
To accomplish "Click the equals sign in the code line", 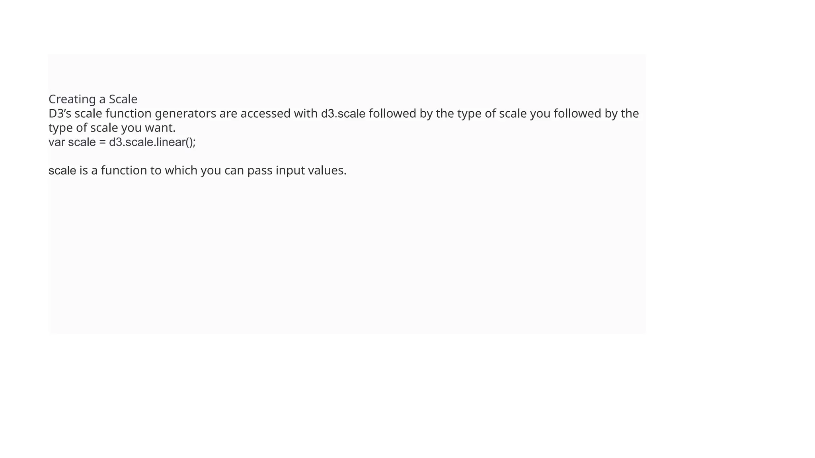I will (102, 142).
